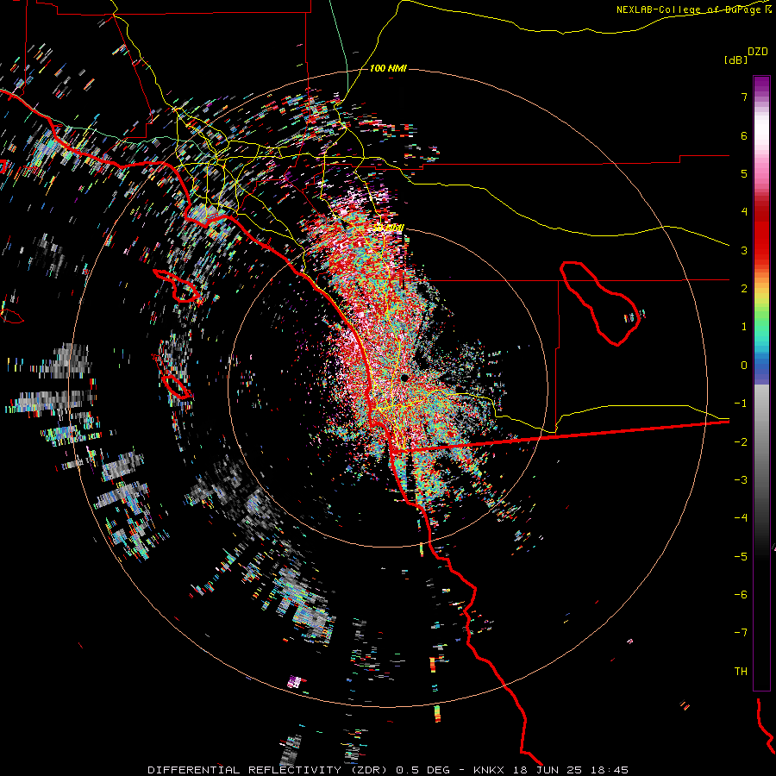
Task: Click the 4 dB tick label on scale
Action: [x=744, y=212]
